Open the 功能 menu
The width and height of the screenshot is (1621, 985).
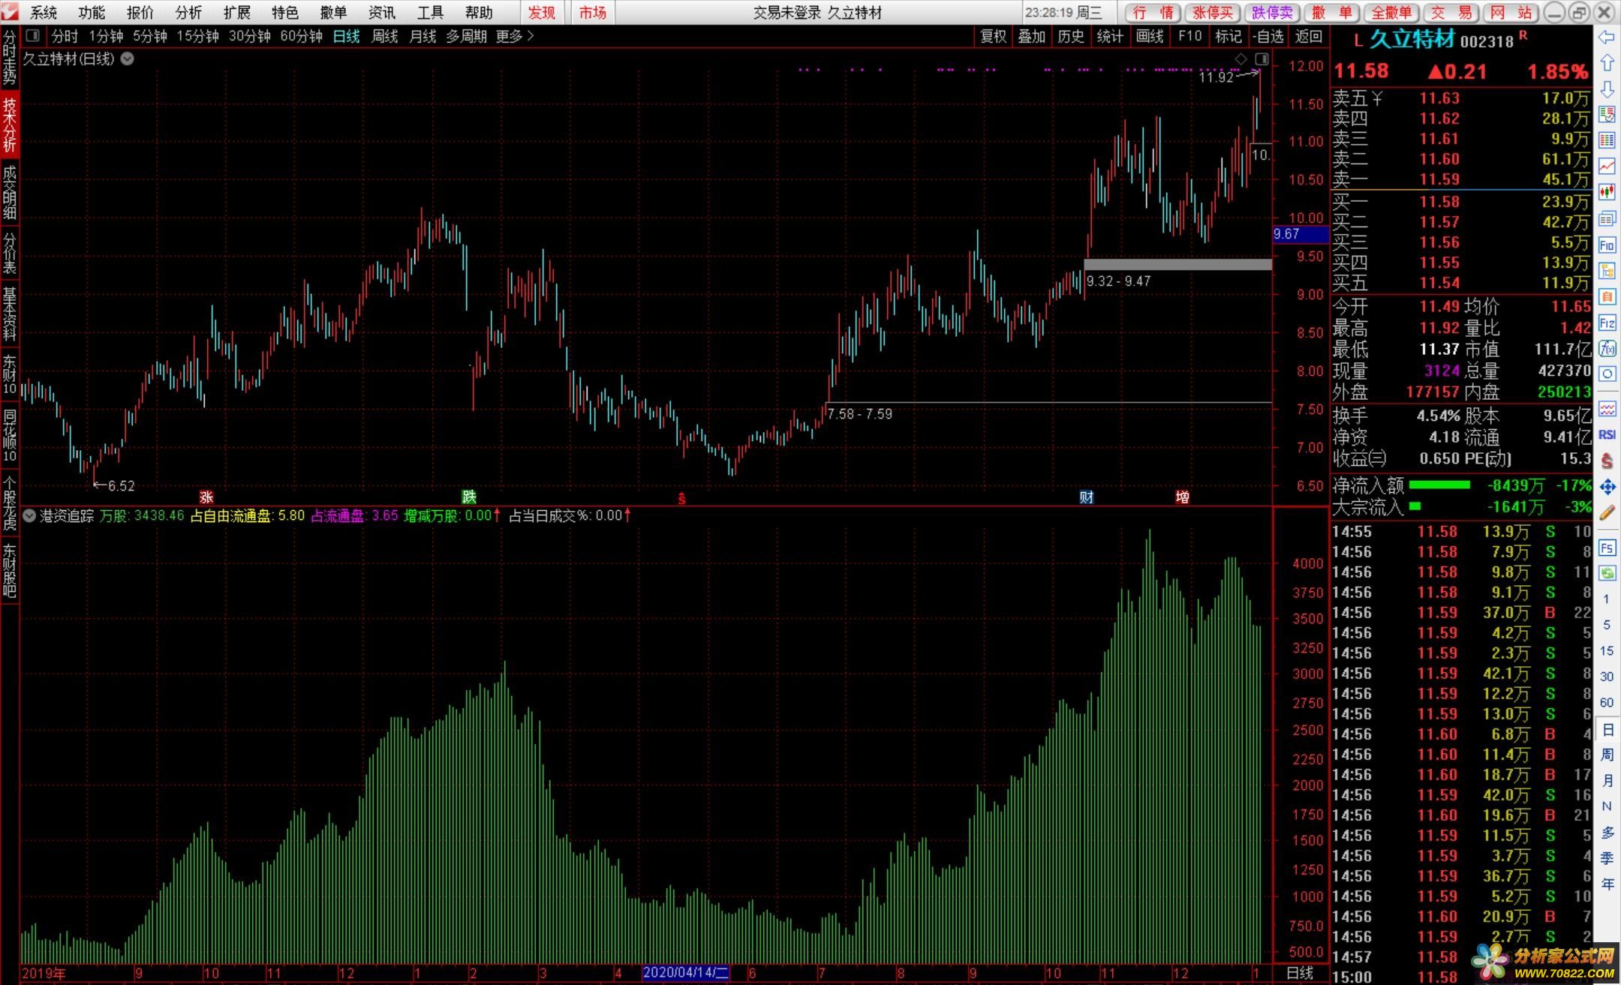pyautogui.click(x=92, y=13)
